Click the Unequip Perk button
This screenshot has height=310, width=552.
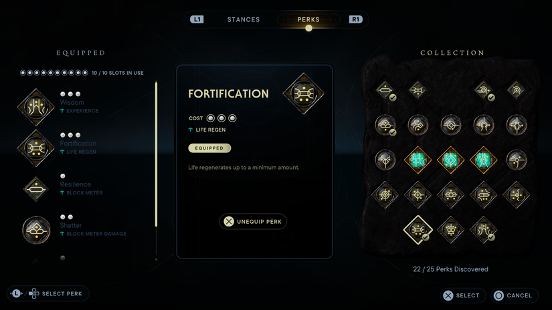(x=253, y=221)
